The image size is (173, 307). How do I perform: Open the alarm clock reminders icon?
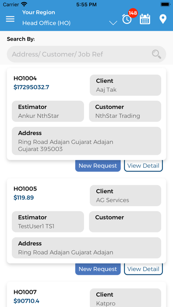click(127, 19)
